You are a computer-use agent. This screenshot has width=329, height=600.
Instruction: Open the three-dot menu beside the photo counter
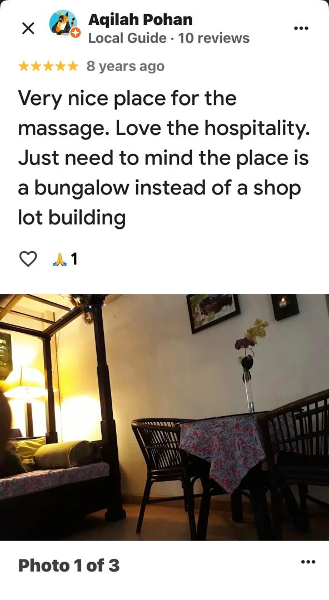307,562
